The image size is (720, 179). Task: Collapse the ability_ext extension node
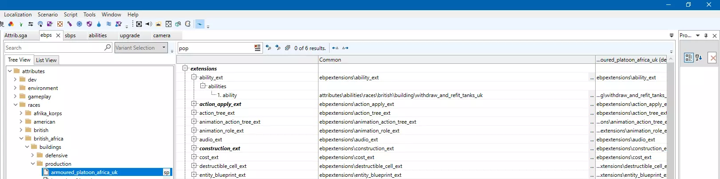pyautogui.click(x=194, y=77)
